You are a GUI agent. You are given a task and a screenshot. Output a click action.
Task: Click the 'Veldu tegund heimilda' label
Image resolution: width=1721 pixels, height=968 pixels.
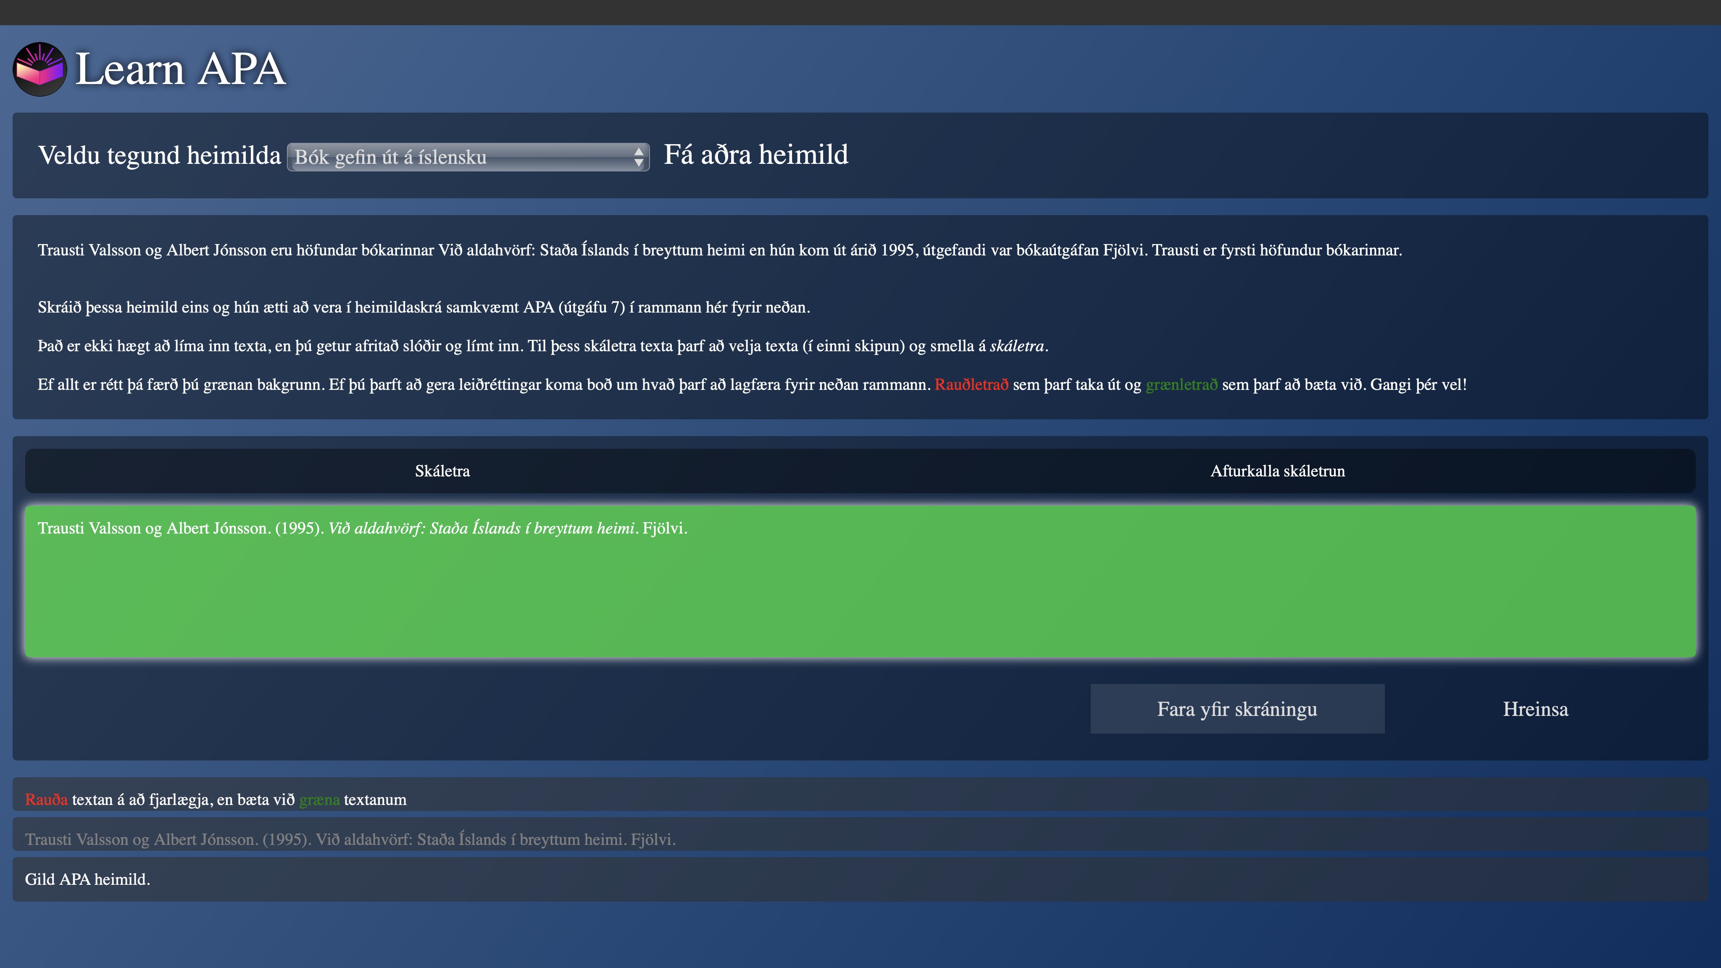pos(159,155)
